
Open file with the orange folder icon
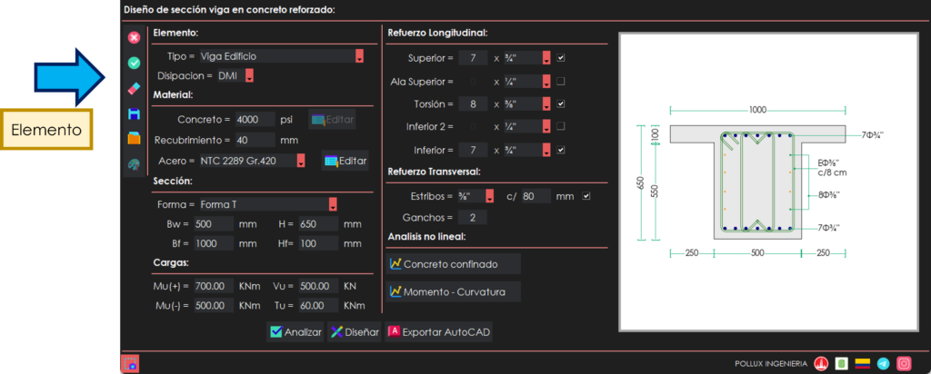[x=134, y=139]
